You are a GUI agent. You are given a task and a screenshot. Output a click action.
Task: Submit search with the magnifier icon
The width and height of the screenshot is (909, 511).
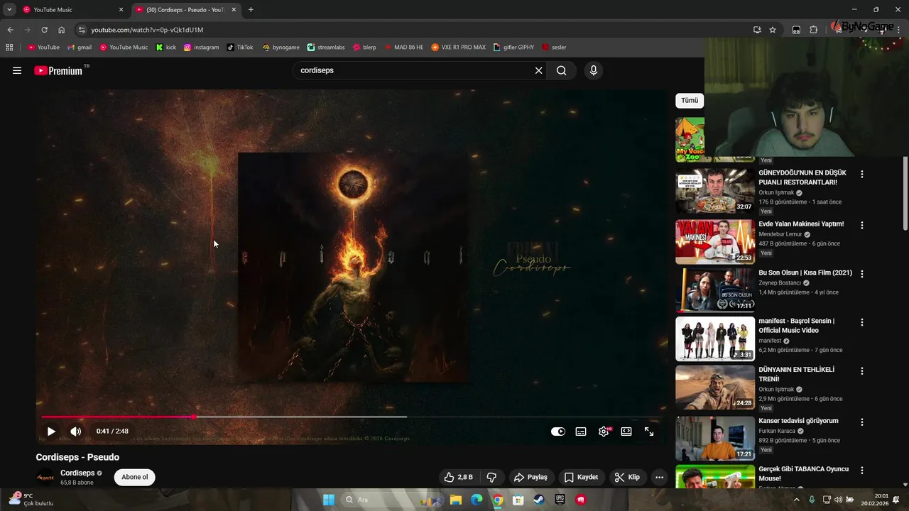coord(562,70)
